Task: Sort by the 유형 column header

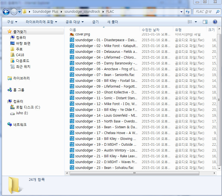Action: click(178, 30)
